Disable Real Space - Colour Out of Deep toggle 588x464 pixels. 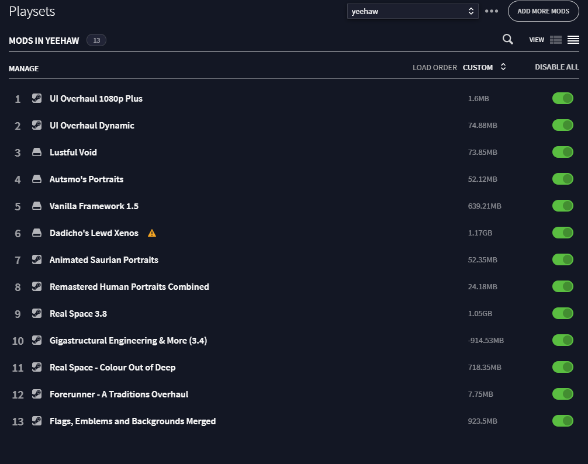coord(562,368)
